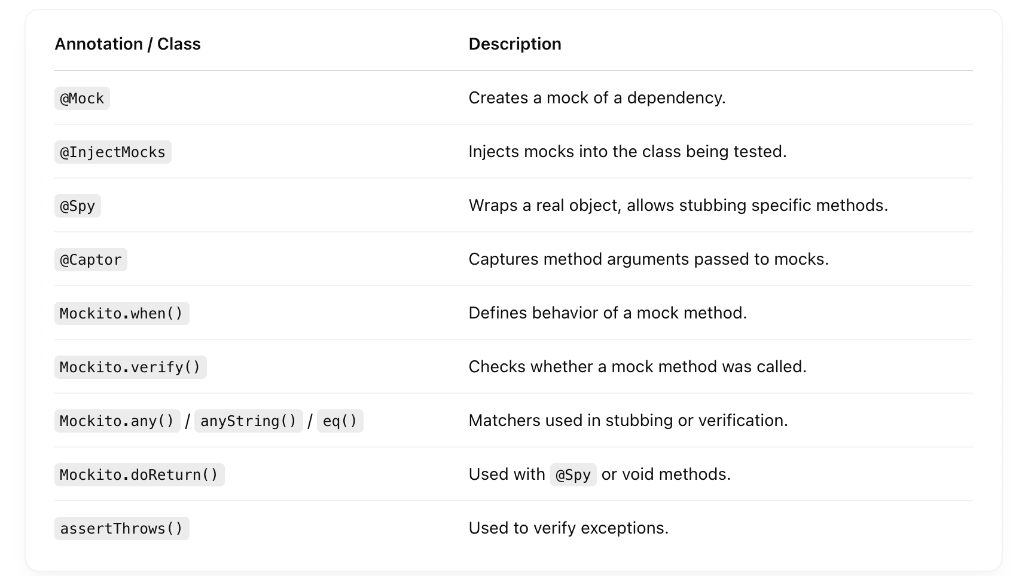
Task: Click the 'Annotation / Class' column header
Action: (x=127, y=44)
